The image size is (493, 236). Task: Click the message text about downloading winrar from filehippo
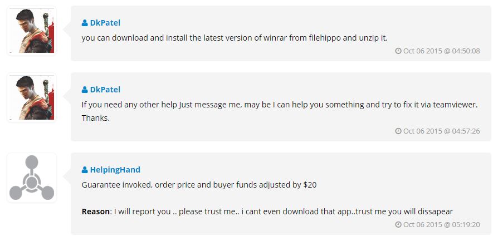point(234,38)
